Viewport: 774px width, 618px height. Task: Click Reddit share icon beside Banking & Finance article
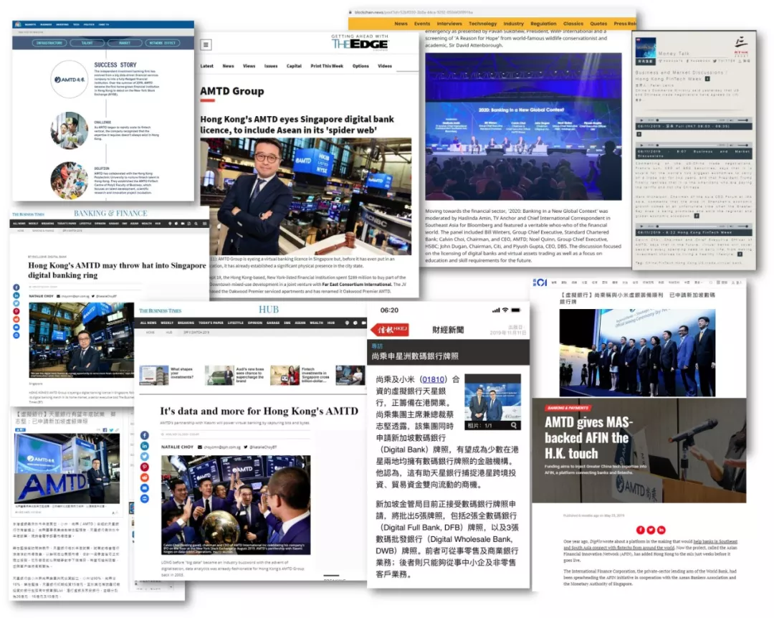tap(16, 319)
